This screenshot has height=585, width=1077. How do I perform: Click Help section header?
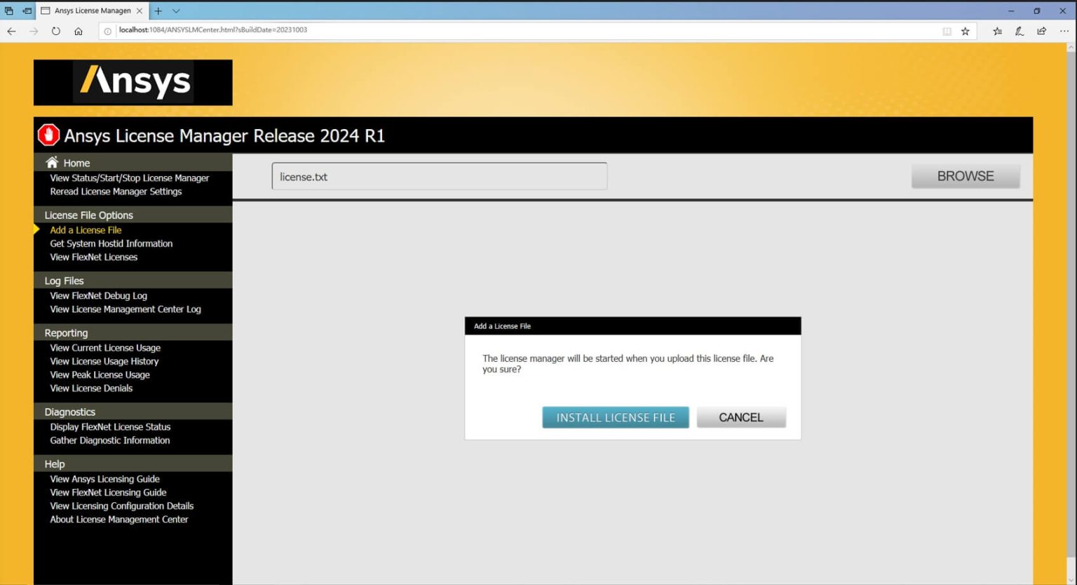pos(133,464)
